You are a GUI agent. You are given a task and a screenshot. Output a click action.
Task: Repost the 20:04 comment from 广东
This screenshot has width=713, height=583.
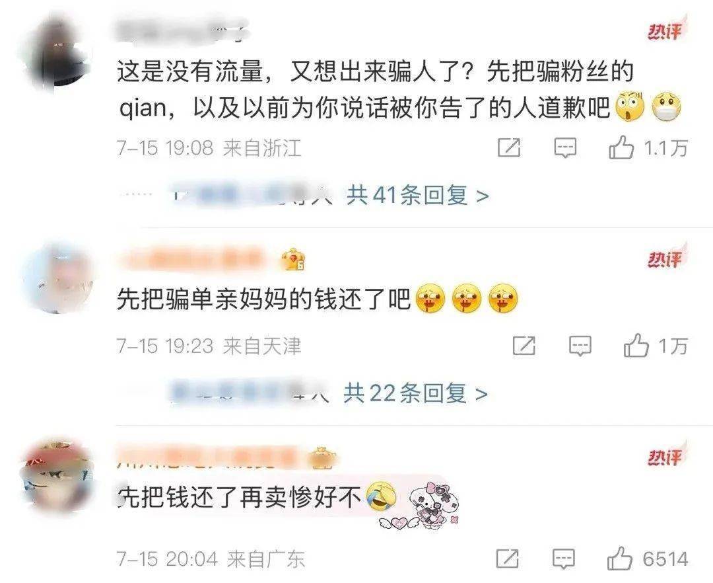coord(508,559)
